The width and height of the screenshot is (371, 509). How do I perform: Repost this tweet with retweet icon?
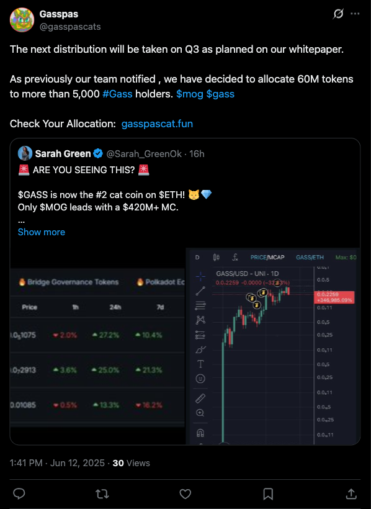coord(102,494)
